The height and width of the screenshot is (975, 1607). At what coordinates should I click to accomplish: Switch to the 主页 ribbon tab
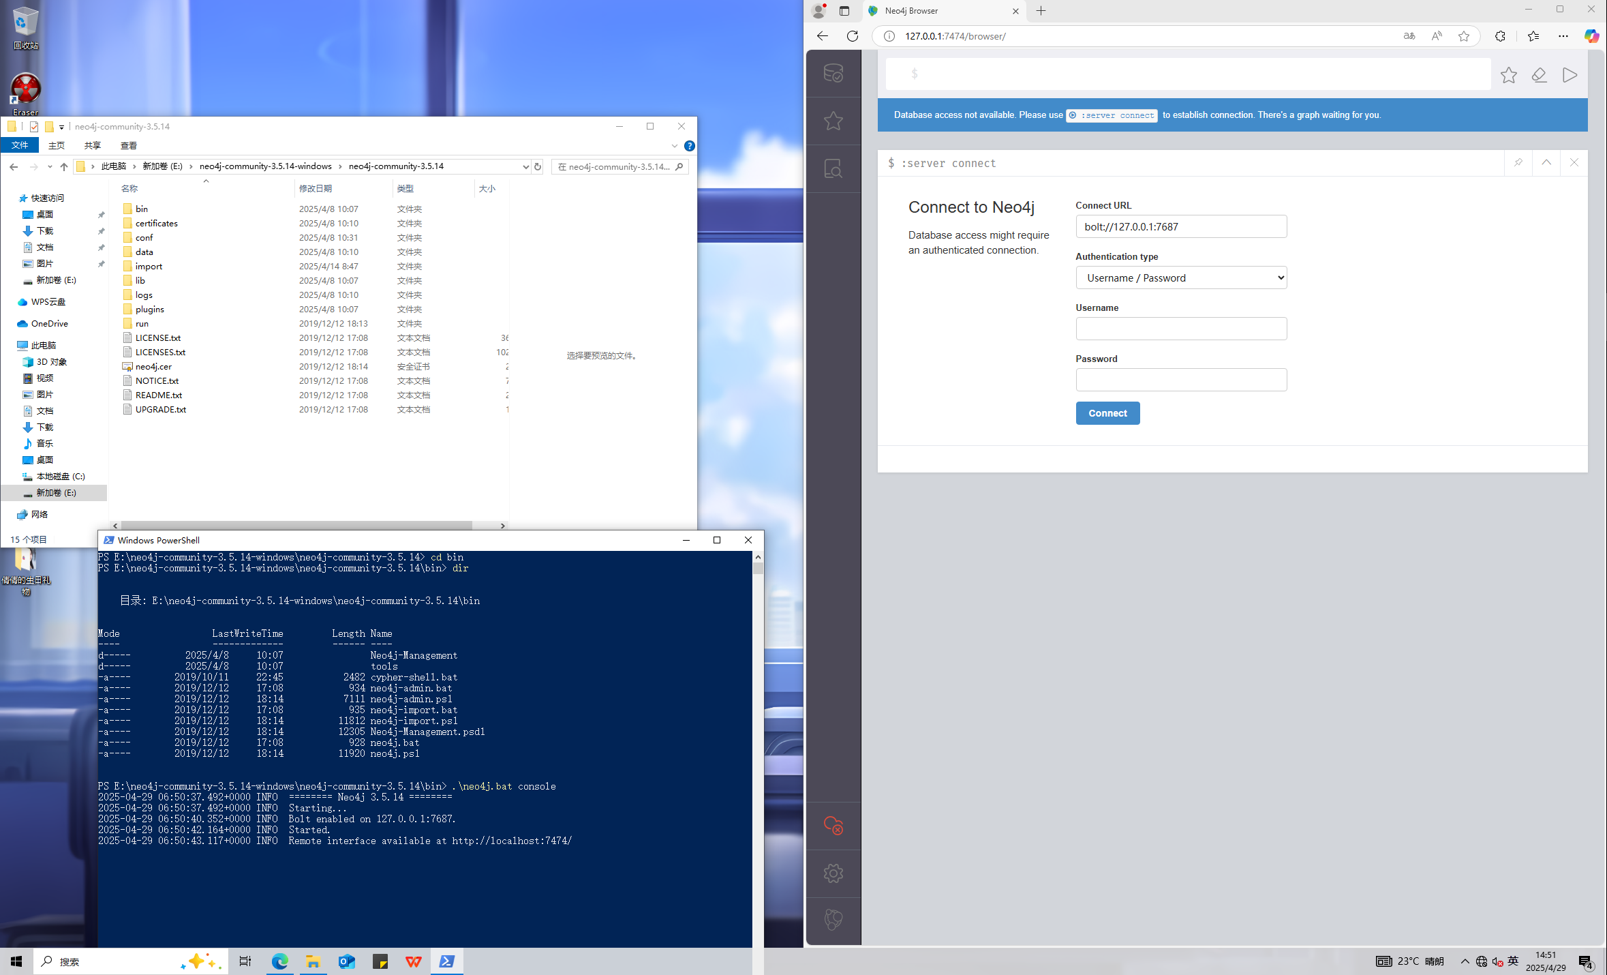pyautogui.click(x=57, y=145)
